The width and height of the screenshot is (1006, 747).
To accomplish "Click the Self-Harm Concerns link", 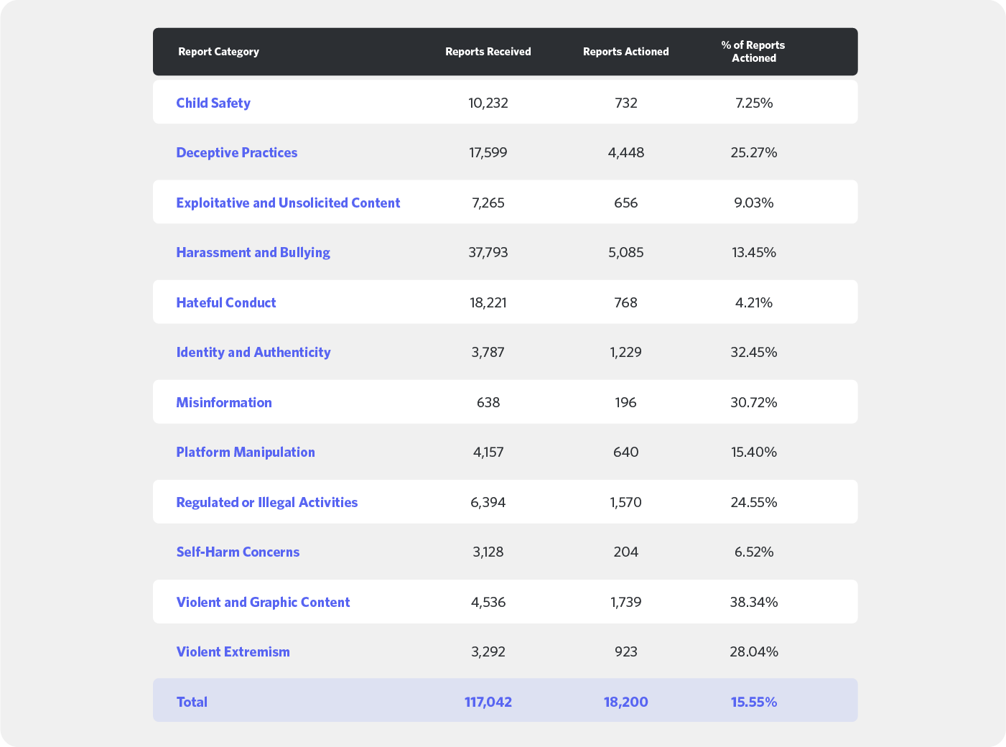I will (x=238, y=552).
